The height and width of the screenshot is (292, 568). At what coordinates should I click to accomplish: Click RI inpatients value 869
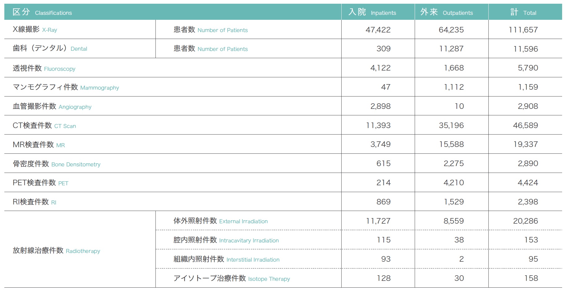coord(383,202)
